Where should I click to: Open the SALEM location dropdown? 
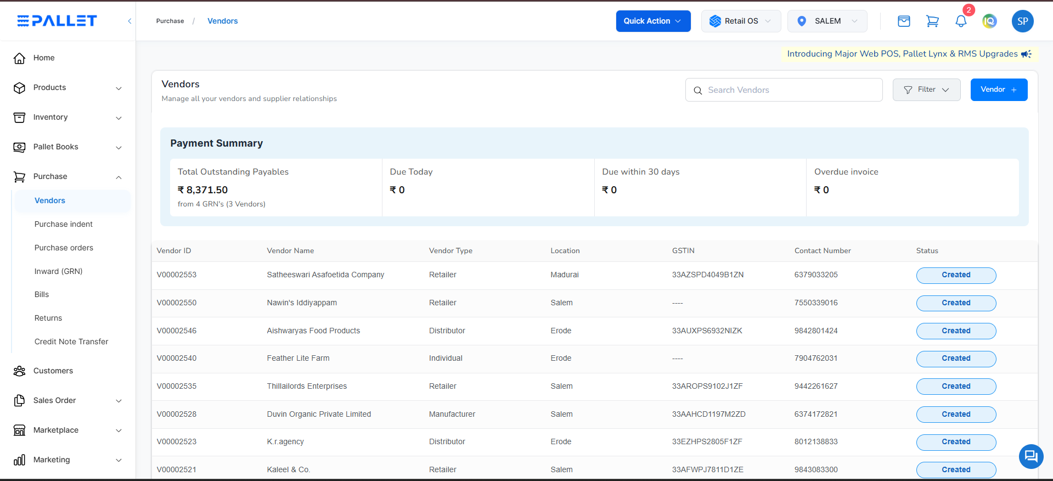coord(827,21)
